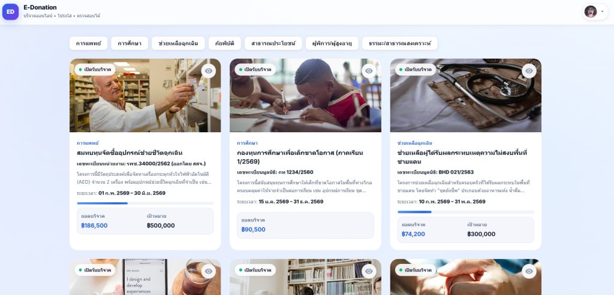
Task: Select the การแพทย์ category filter
Action: point(89,43)
